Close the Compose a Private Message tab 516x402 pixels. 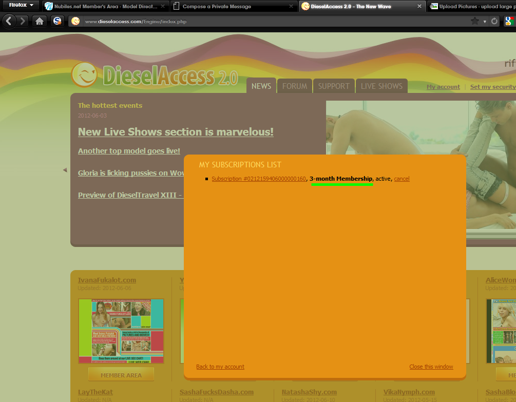coord(291,6)
